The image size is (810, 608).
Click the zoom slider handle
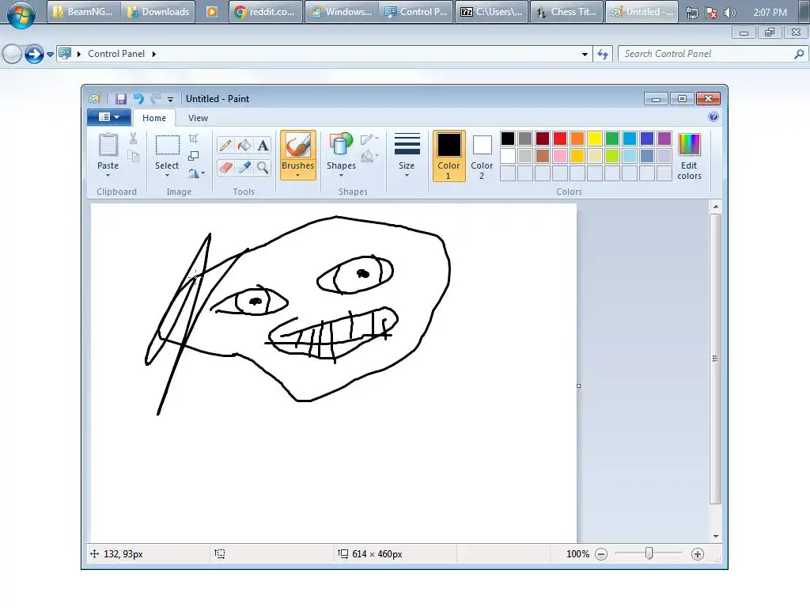click(x=649, y=553)
